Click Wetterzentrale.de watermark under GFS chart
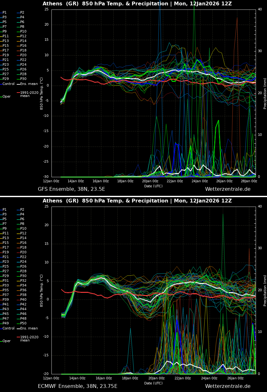 pyautogui.click(x=228, y=189)
